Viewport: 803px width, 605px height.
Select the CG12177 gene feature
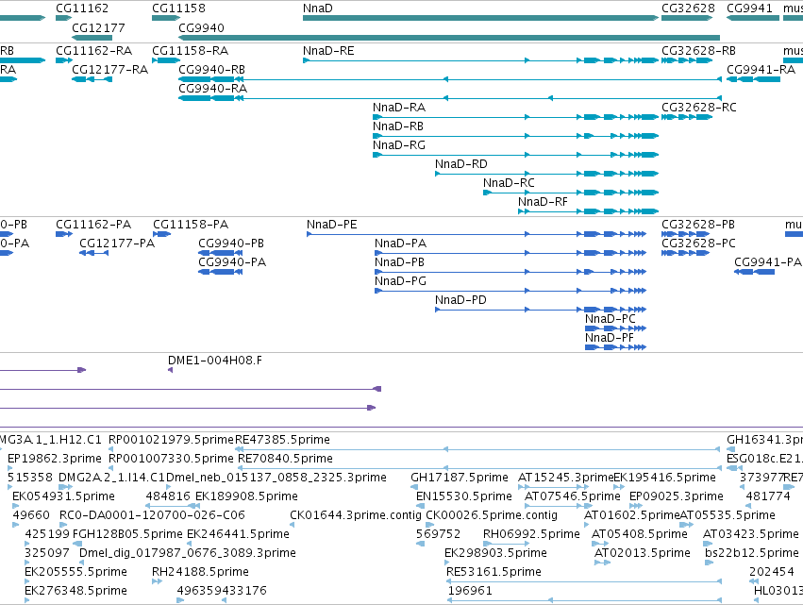[x=92, y=38]
